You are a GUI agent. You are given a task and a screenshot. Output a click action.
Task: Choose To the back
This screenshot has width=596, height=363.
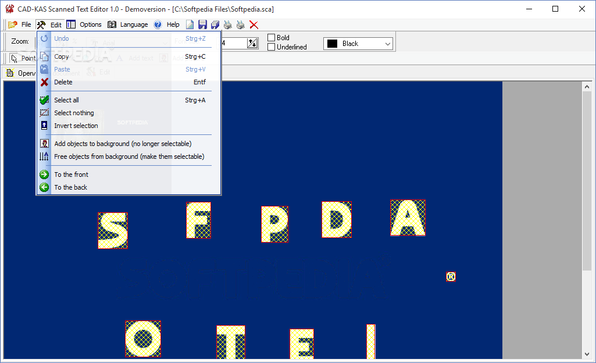point(129,187)
